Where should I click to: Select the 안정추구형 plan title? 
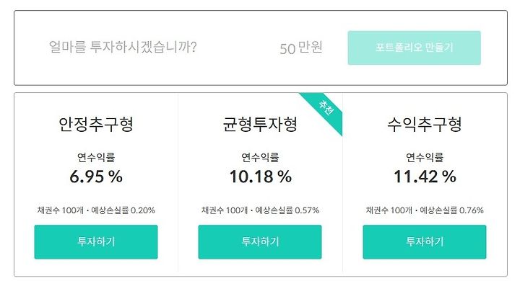pos(96,125)
